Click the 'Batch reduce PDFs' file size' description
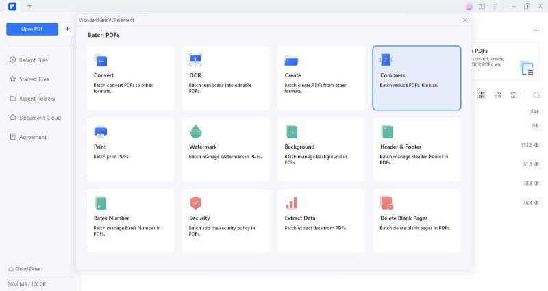This screenshot has height=291, width=548. click(409, 85)
